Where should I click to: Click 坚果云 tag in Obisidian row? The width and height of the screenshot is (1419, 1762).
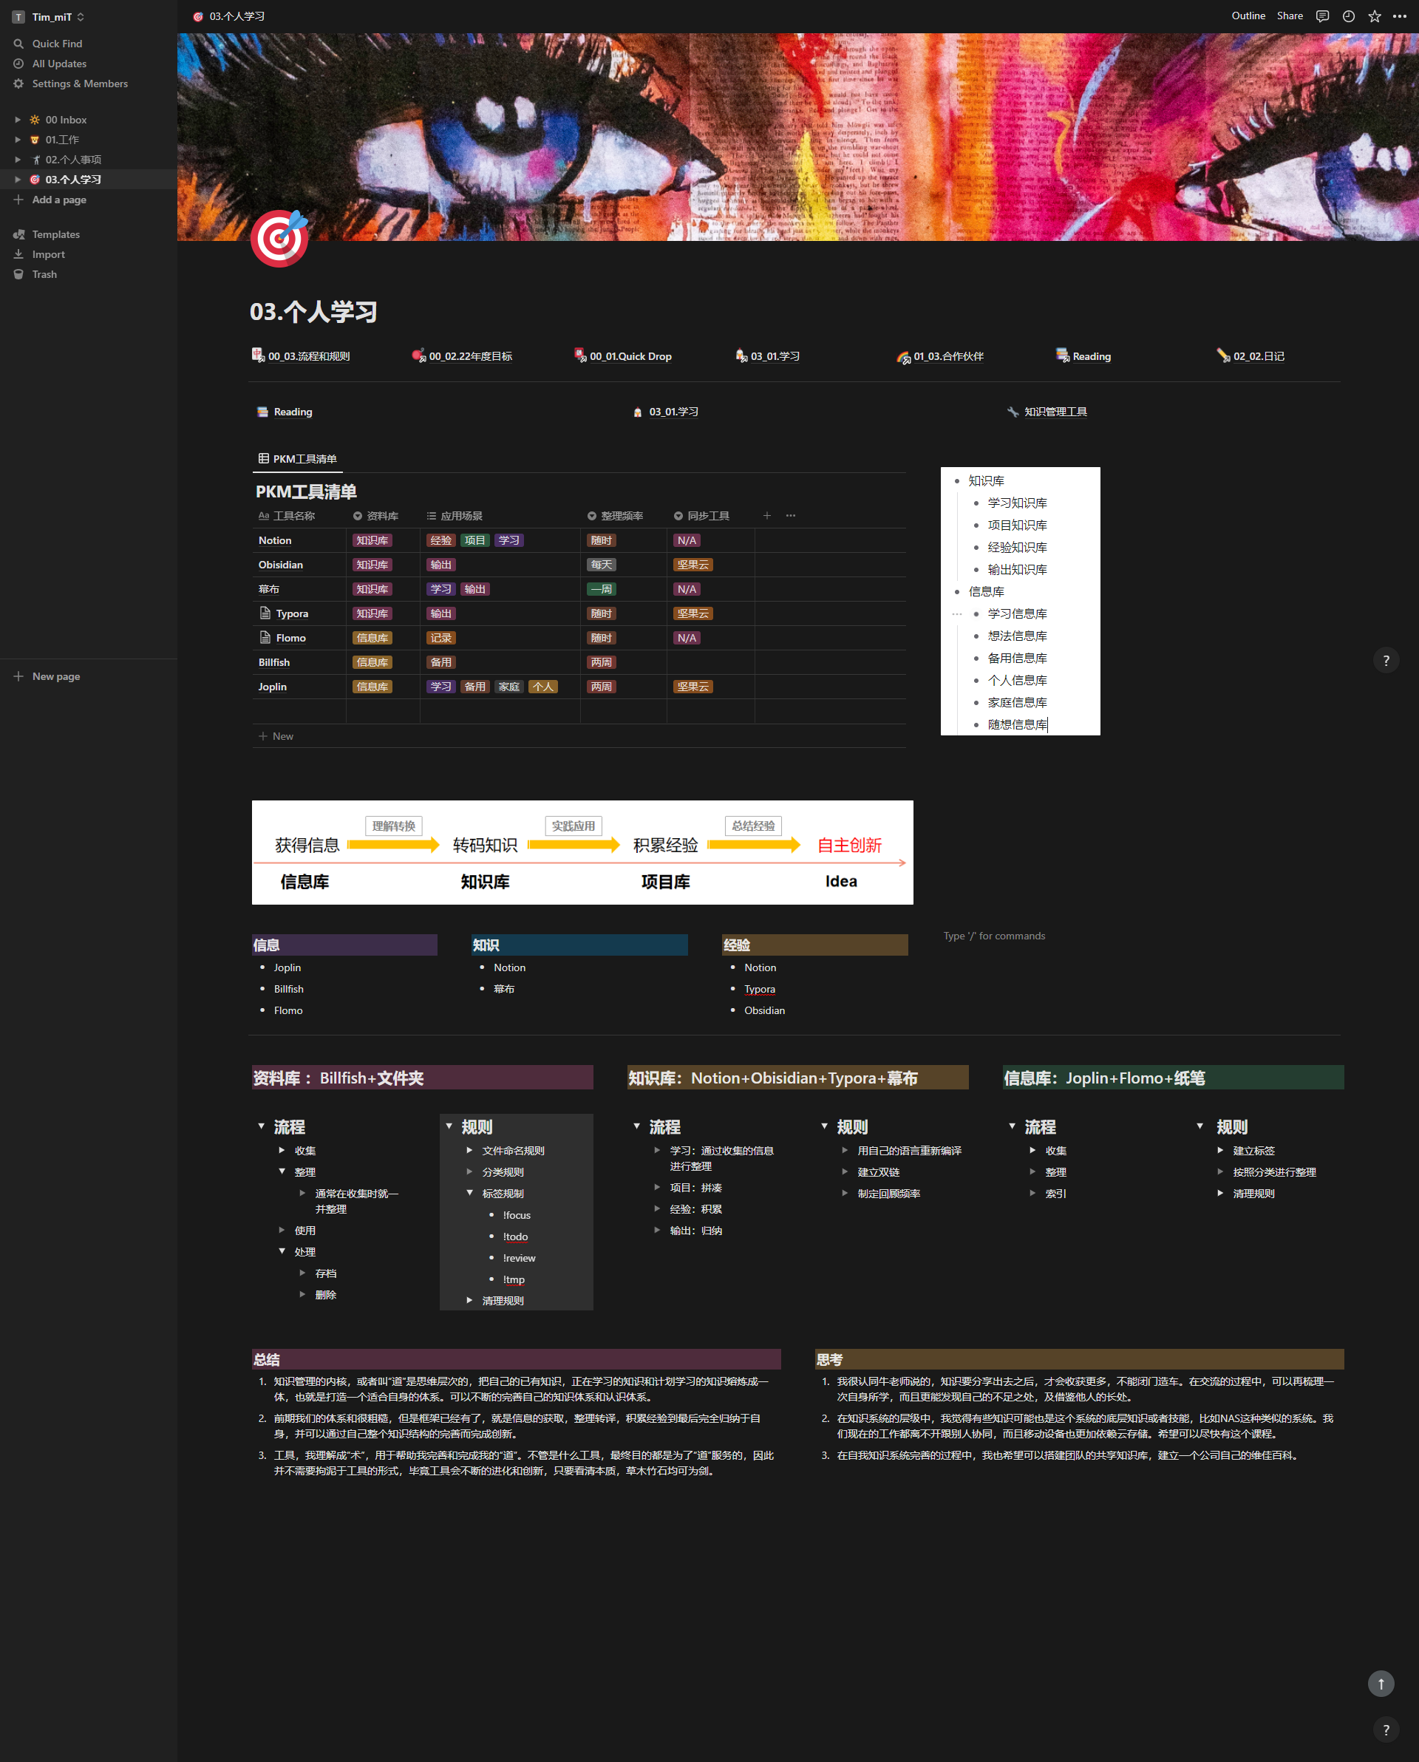[x=693, y=565]
